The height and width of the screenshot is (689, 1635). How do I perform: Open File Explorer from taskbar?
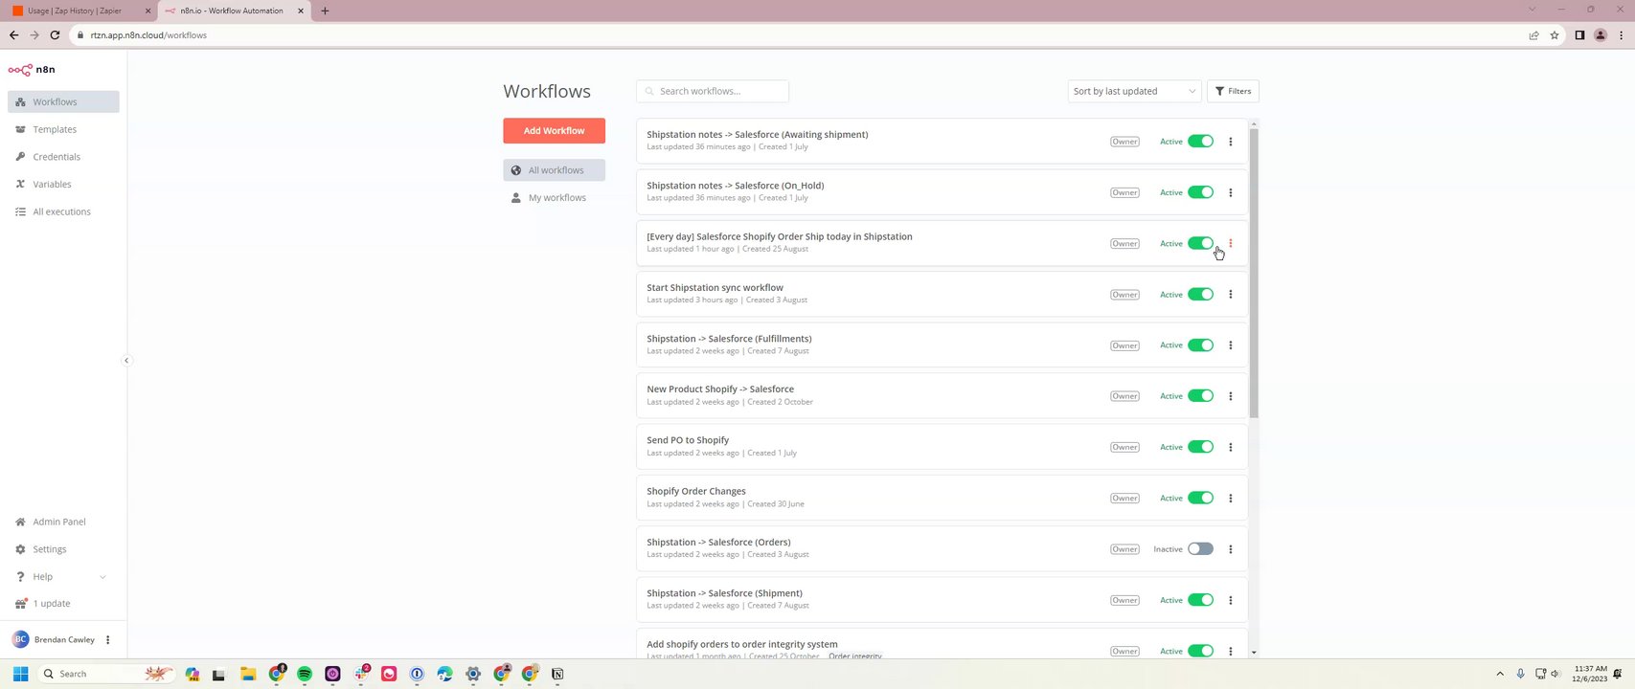[x=247, y=674]
